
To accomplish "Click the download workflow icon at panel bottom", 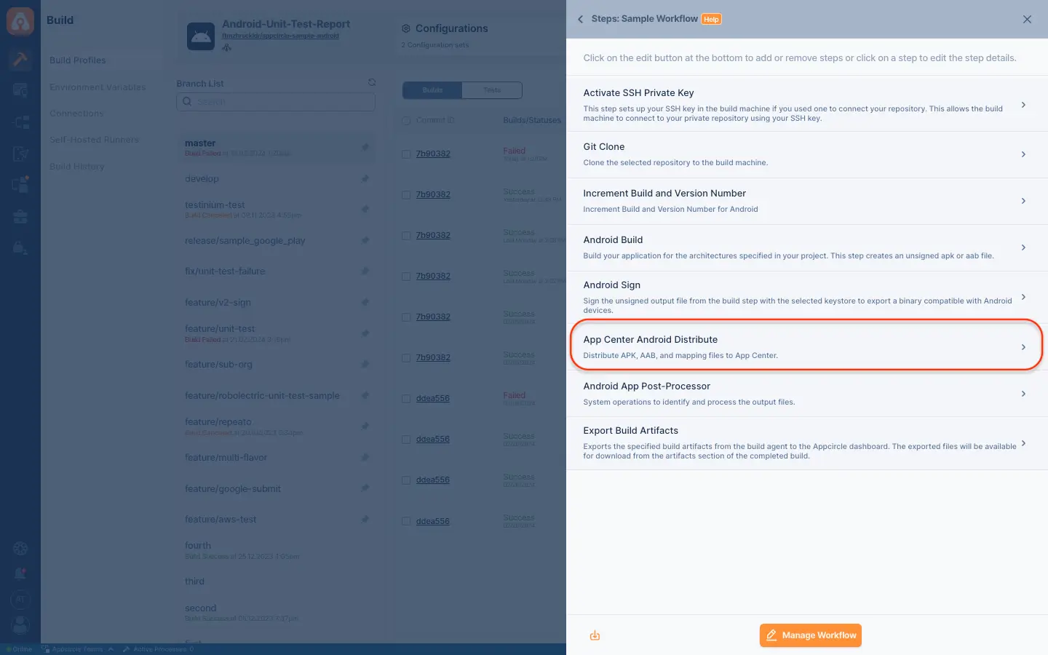I will pyautogui.click(x=595, y=635).
